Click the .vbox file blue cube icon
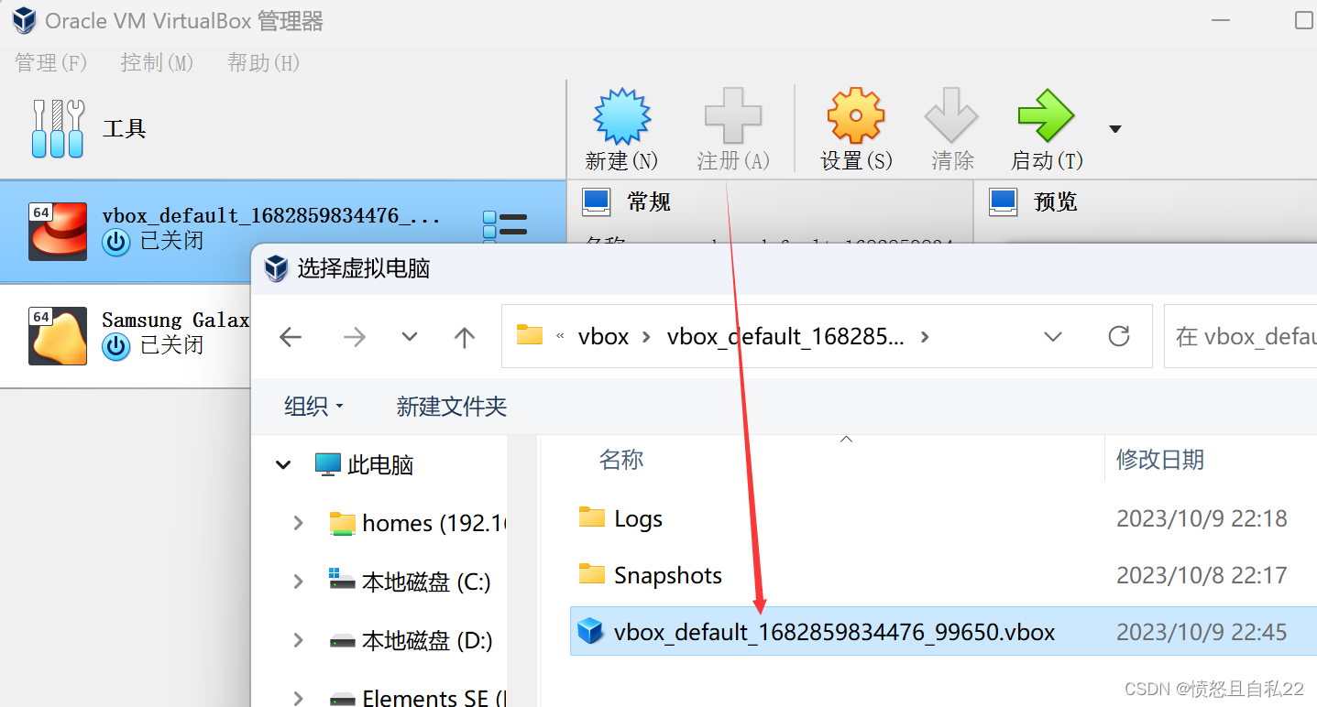Image resolution: width=1317 pixels, height=707 pixels. (x=591, y=632)
